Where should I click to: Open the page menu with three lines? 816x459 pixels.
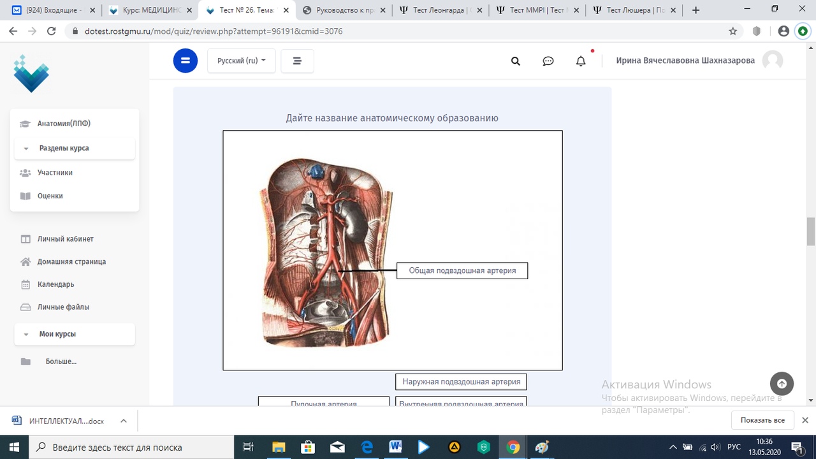297,61
